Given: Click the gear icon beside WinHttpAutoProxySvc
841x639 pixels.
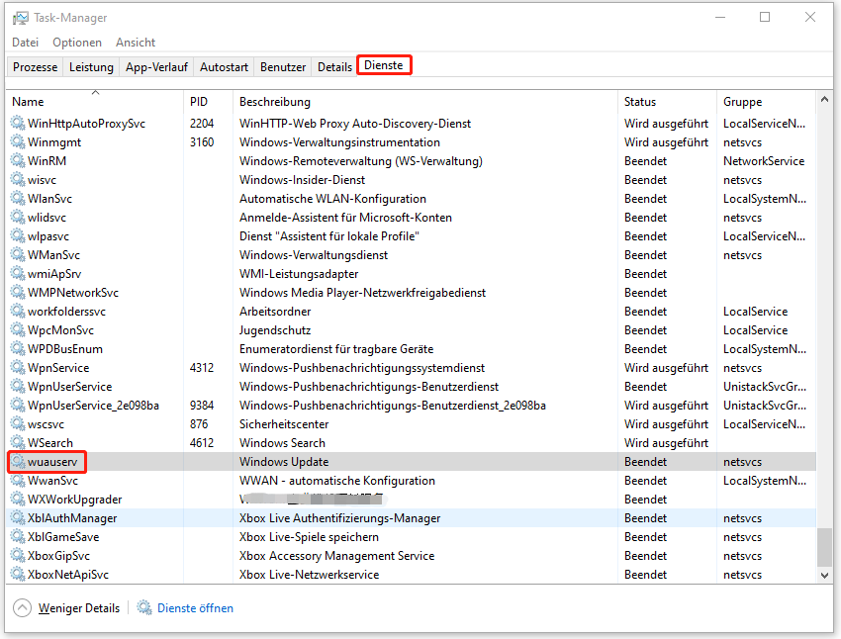Looking at the screenshot, I should pos(18,123).
